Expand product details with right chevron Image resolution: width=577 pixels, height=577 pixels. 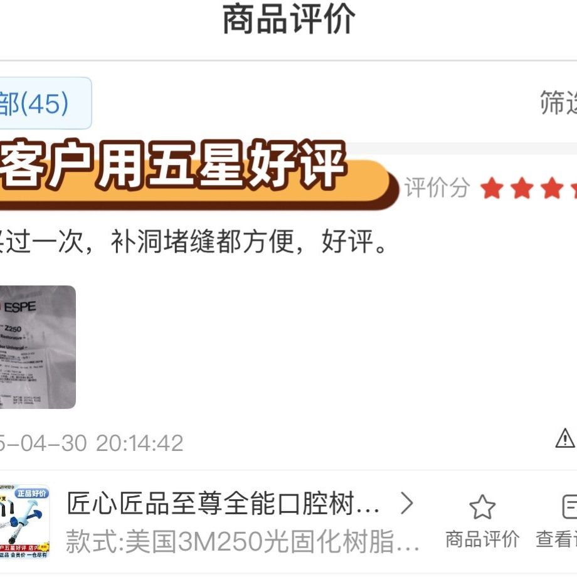[x=407, y=504]
